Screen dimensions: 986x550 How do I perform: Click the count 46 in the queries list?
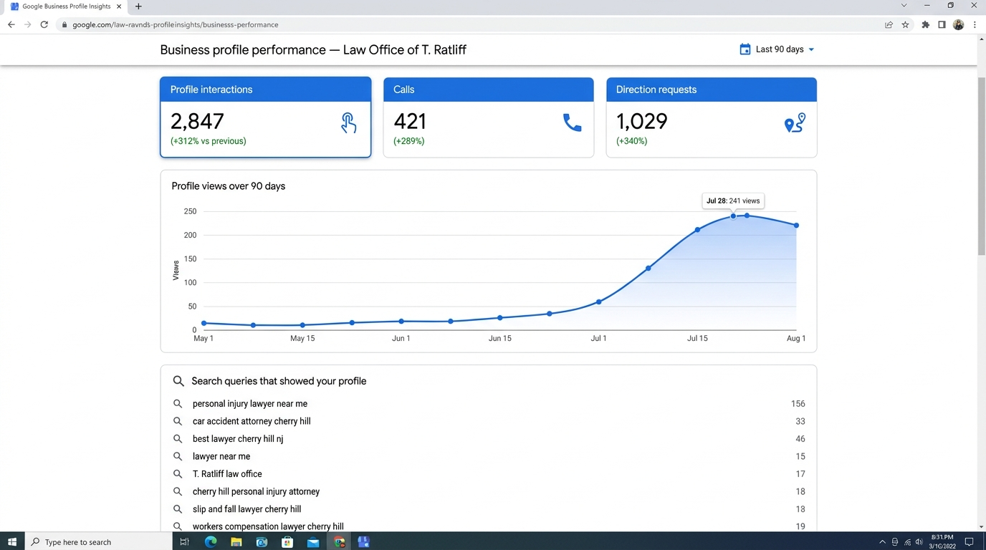pos(800,439)
